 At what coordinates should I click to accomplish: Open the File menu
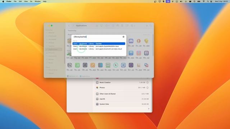tap(15, 1)
